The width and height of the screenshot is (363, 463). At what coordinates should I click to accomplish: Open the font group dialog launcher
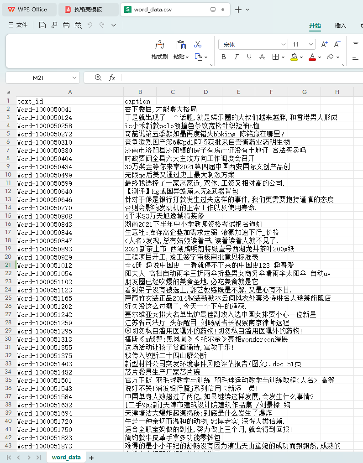pyautogui.click(x=343, y=65)
